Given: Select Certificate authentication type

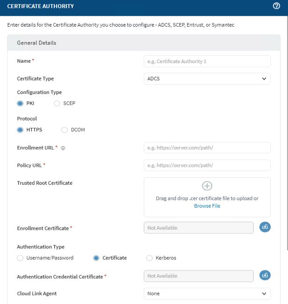Looking at the screenshot, I should [96, 258].
